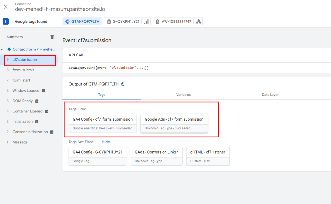Select the Consent Initialization event
The width and height of the screenshot is (331, 204).
[x=30, y=132]
